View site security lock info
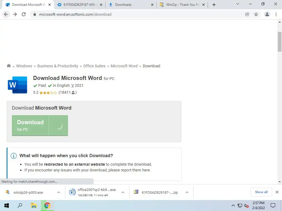 click(35, 14)
